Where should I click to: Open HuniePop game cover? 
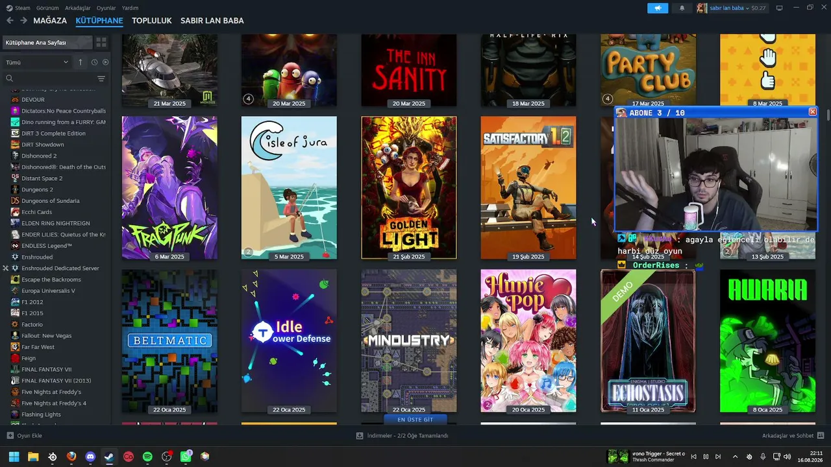528,341
